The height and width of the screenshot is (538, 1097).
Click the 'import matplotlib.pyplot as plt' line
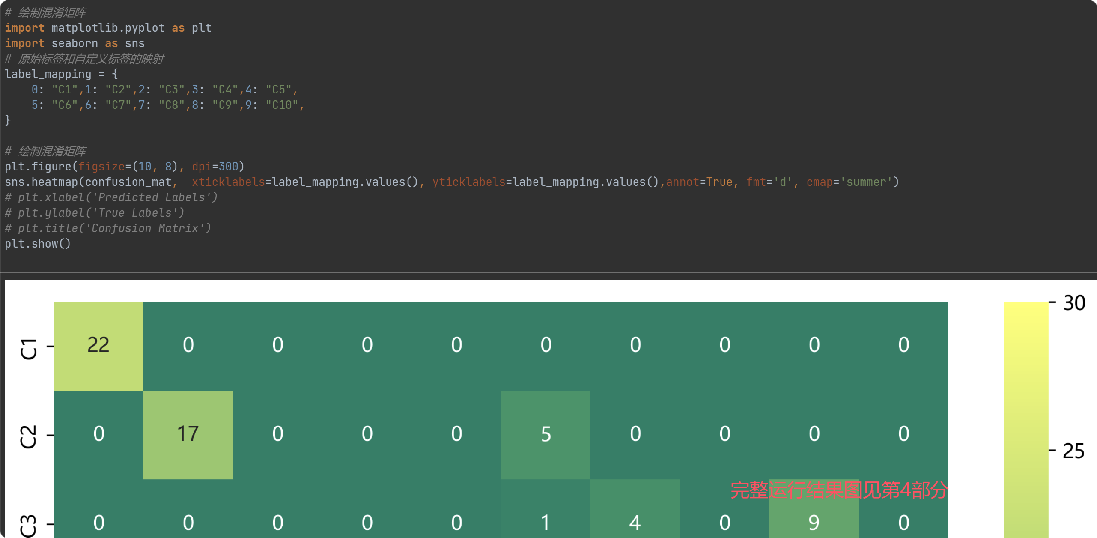coord(108,28)
